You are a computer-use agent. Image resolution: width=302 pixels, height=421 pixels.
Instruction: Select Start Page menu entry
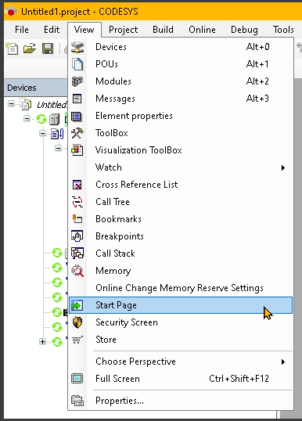pyautogui.click(x=181, y=305)
